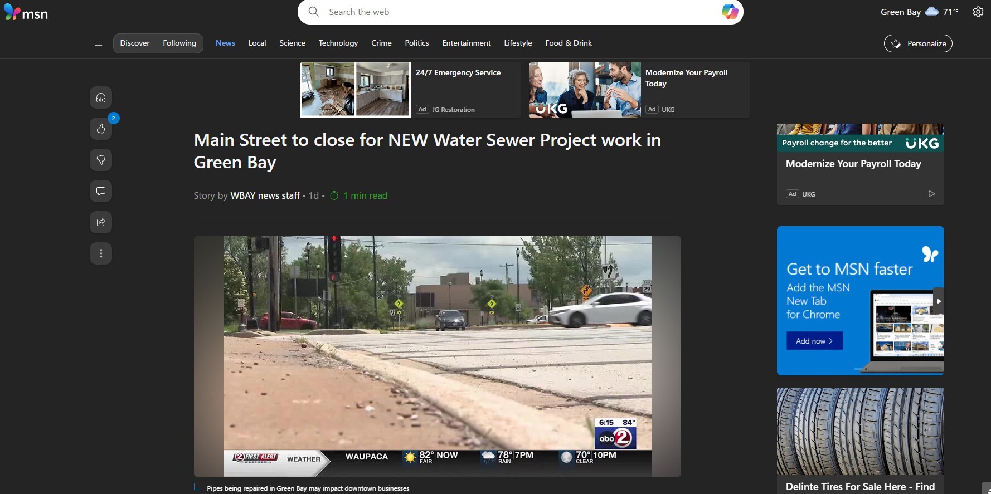This screenshot has width=991, height=494.
Task: Expand the hamburger navigation menu
Action: pyautogui.click(x=99, y=43)
